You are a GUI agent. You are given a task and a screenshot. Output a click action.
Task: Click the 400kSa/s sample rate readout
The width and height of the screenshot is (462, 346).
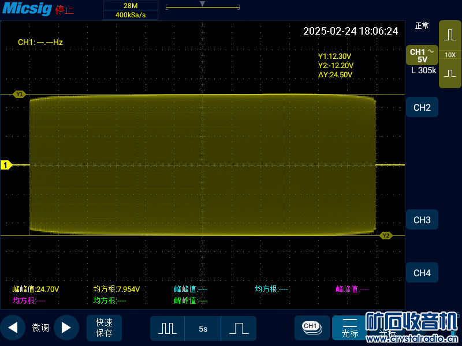[x=131, y=15]
